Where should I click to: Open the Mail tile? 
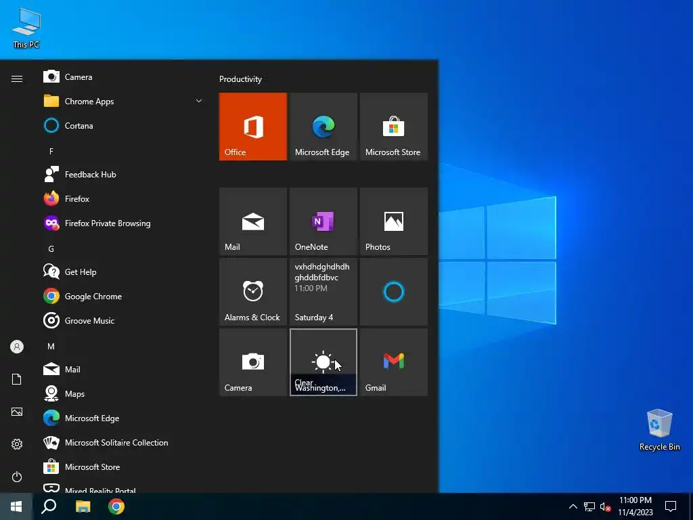pyautogui.click(x=253, y=221)
